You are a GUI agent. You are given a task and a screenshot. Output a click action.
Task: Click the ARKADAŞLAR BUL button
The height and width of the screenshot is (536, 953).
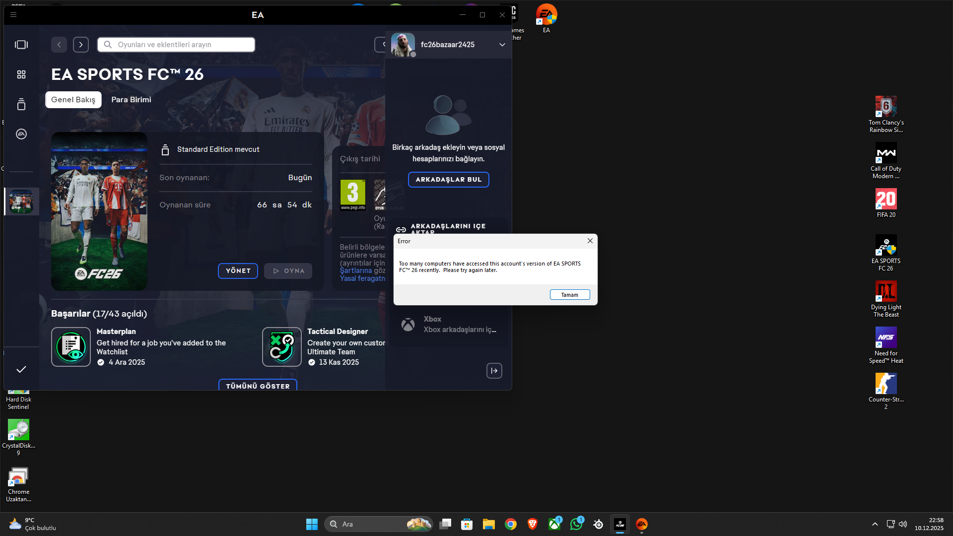449,180
